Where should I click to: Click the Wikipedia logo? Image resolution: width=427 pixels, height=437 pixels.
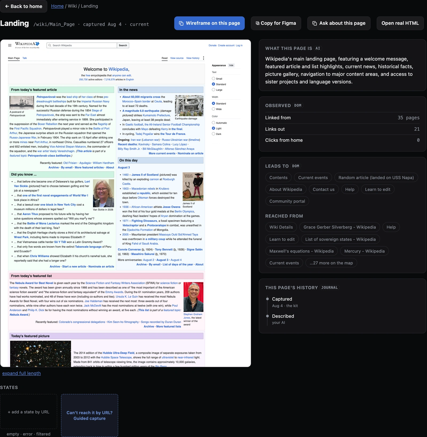27,45
